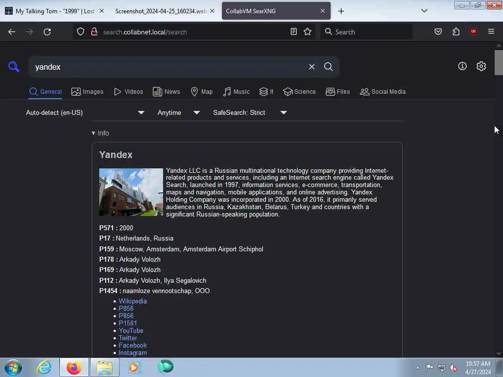Switch to the Videos category
The width and height of the screenshot is (503, 377).
coord(129,92)
